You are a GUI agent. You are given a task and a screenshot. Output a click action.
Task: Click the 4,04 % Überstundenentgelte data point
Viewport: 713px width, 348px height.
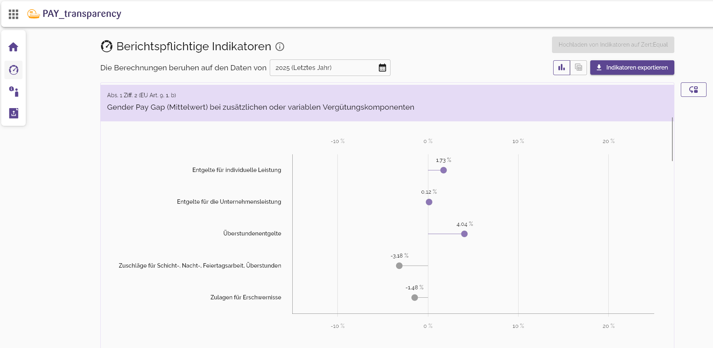[464, 234]
